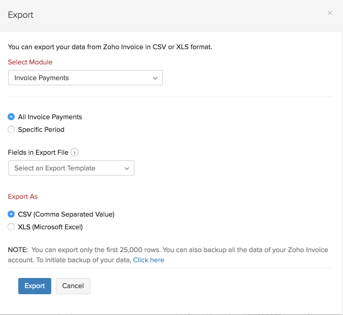The image size is (343, 315).
Task: Click the 'XLS (Microsoft Excel)' label text
Action: pyautogui.click(x=50, y=227)
